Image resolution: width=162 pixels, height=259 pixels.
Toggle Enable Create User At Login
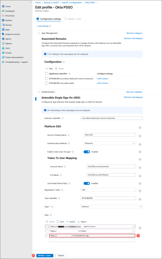87,152
